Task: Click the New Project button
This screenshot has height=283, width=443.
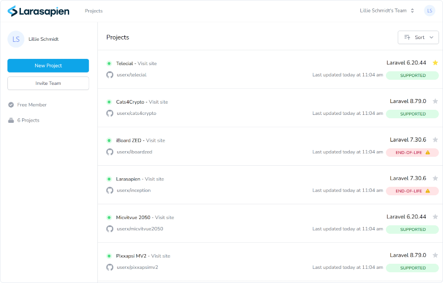Action: pyautogui.click(x=48, y=66)
